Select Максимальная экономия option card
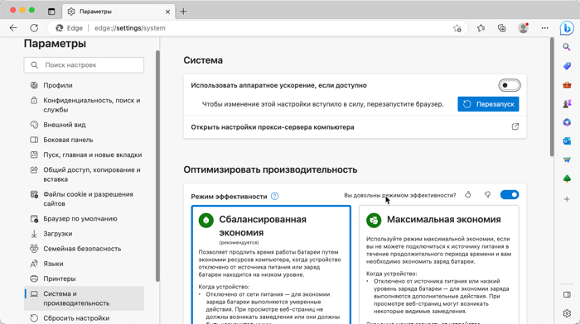This screenshot has height=324, width=580. point(438,264)
